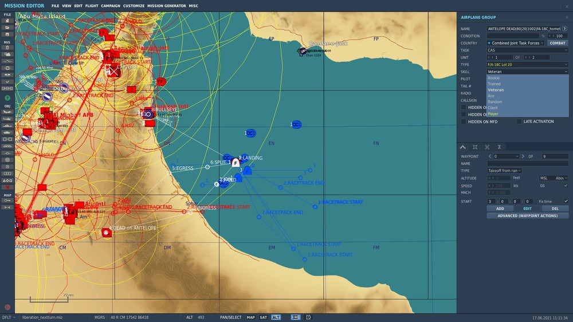Switch map mode to ALT
Screen dimensions: 573x322
point(276,317)
